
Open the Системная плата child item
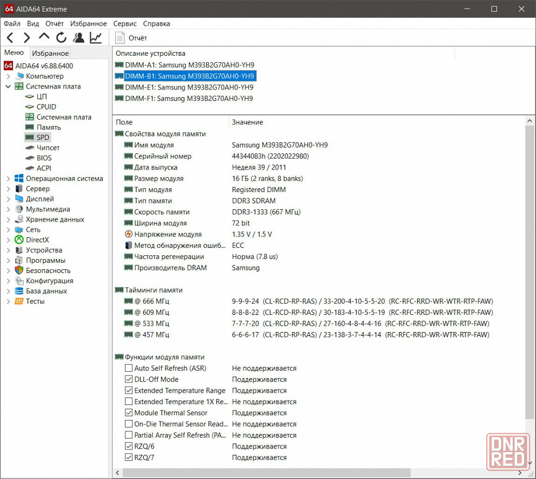point(64,117)
